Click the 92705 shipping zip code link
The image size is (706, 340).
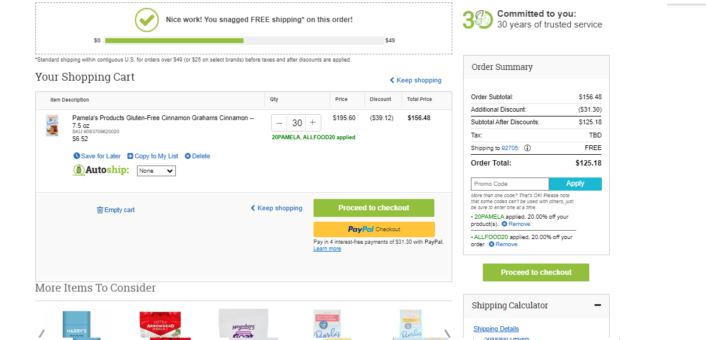tap(511, 148)
